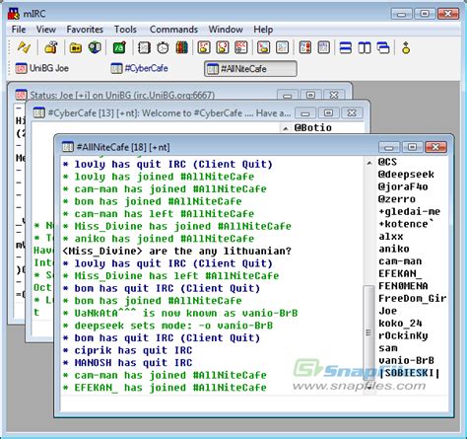Click the colored books toolbar icon

[181, 47]
